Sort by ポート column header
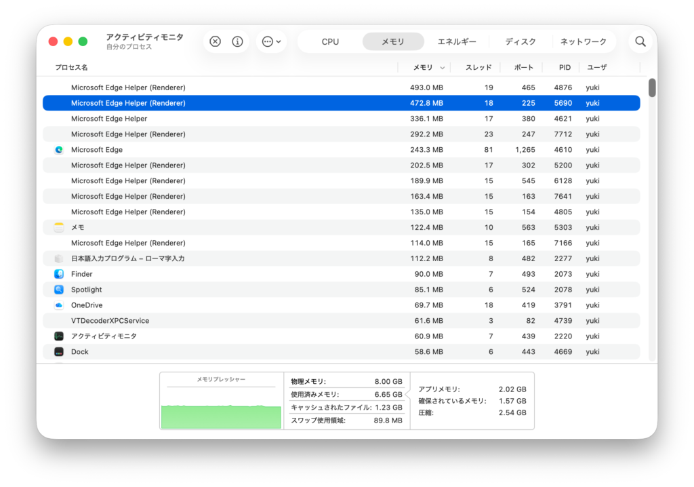Screen dimensions: 694x487 point(524,67)
